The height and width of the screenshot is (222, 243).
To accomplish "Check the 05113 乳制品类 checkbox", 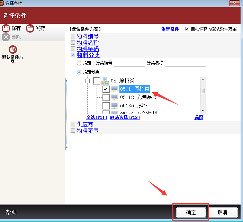I will (106, 97).
